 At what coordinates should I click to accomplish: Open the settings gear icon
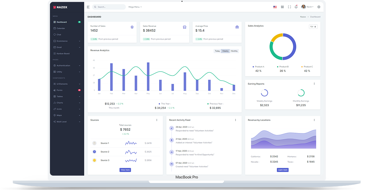click(x=319, y=7)
